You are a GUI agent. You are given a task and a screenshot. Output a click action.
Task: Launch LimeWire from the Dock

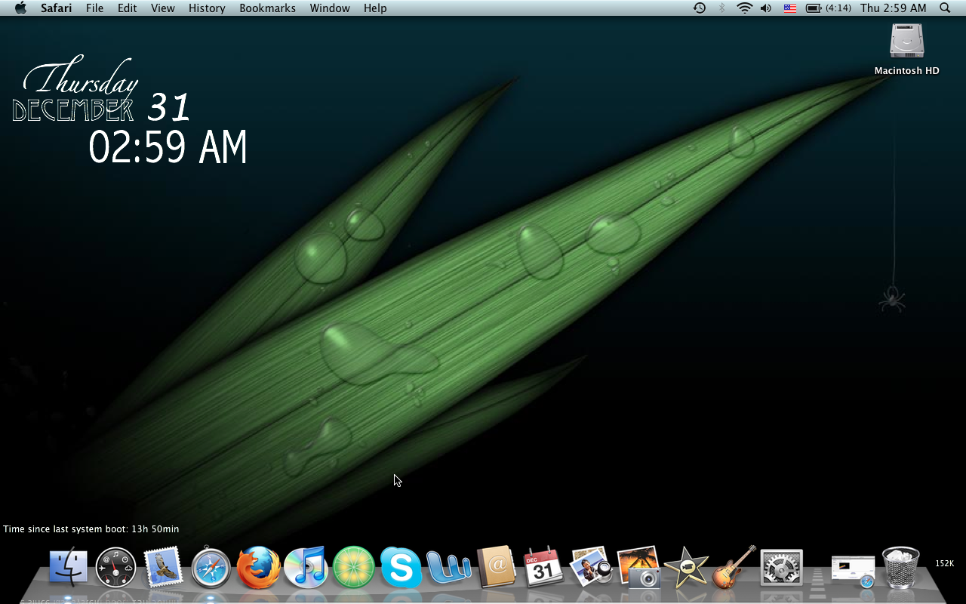click(353, 568)
